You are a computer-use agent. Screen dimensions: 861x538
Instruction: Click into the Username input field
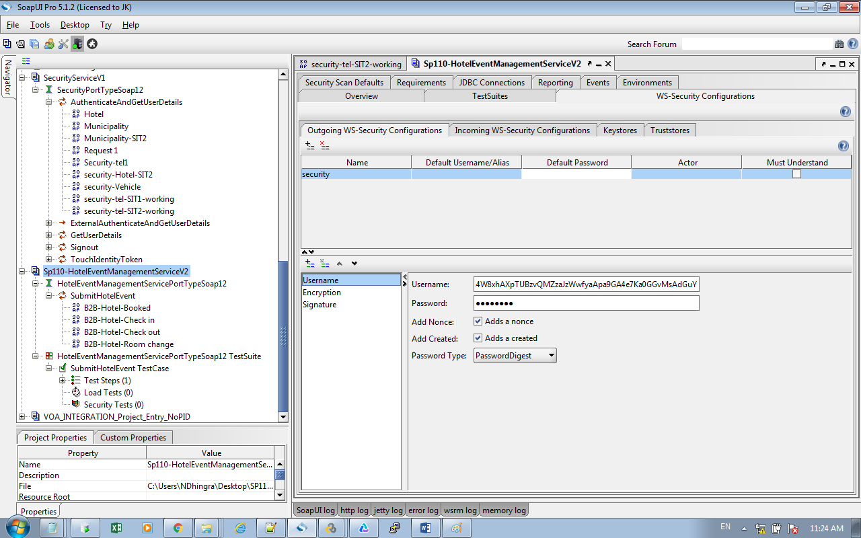click(x=587, y=284)
